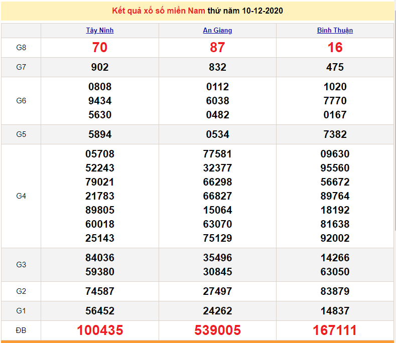The width and height of the screenshot is (396, 343).
Task: Click G6 number 7770 under Bình Thuận
Action: (335, 101)
